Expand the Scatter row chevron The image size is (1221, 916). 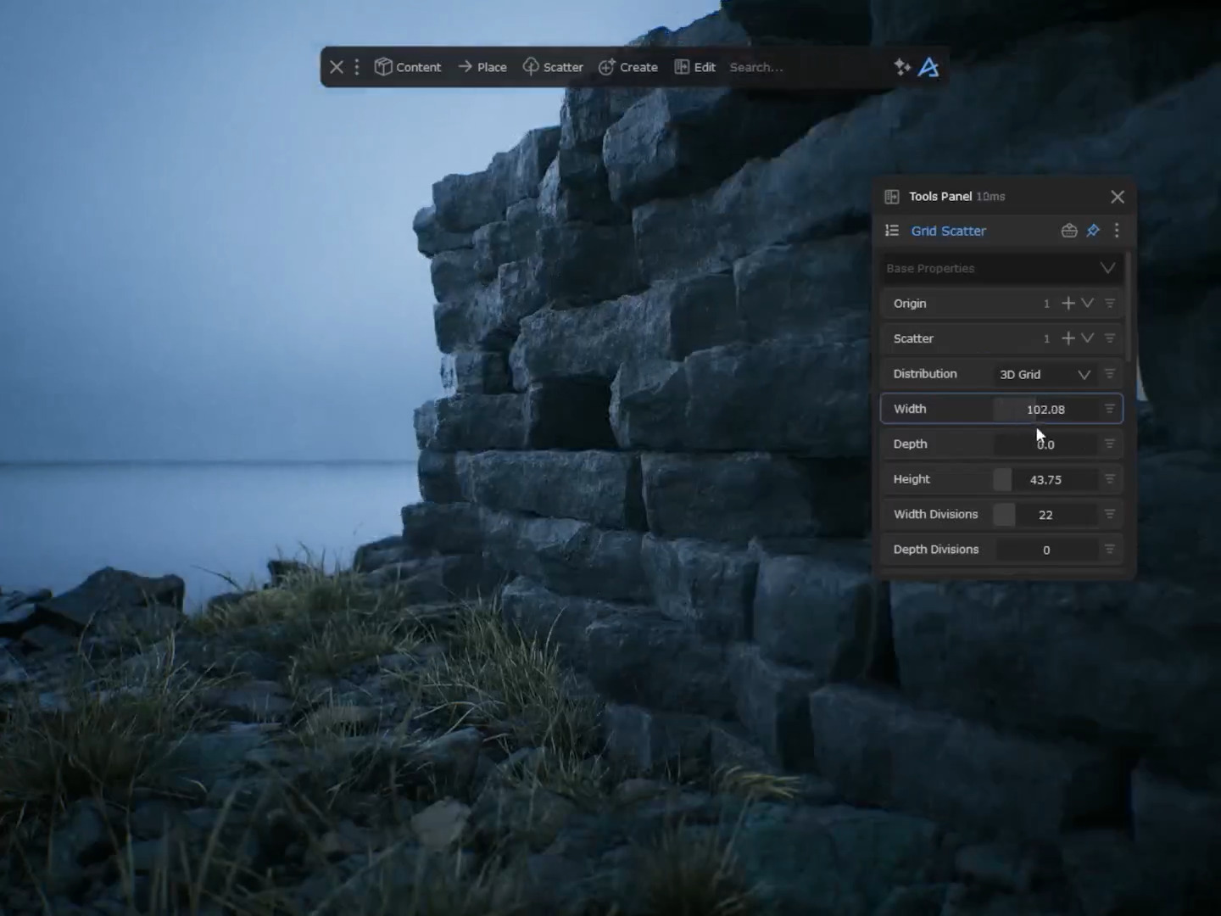(1087, 338)
